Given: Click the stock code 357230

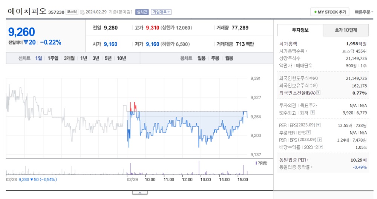Looking at the screenshot, I should tap(56, 12).
